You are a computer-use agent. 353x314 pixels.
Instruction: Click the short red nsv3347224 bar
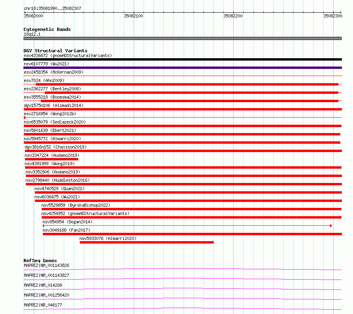click(x=52, y=159)
